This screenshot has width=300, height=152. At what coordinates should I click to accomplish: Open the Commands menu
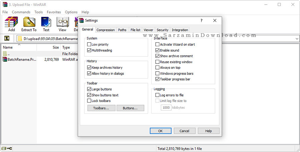[x=21, y=12]
